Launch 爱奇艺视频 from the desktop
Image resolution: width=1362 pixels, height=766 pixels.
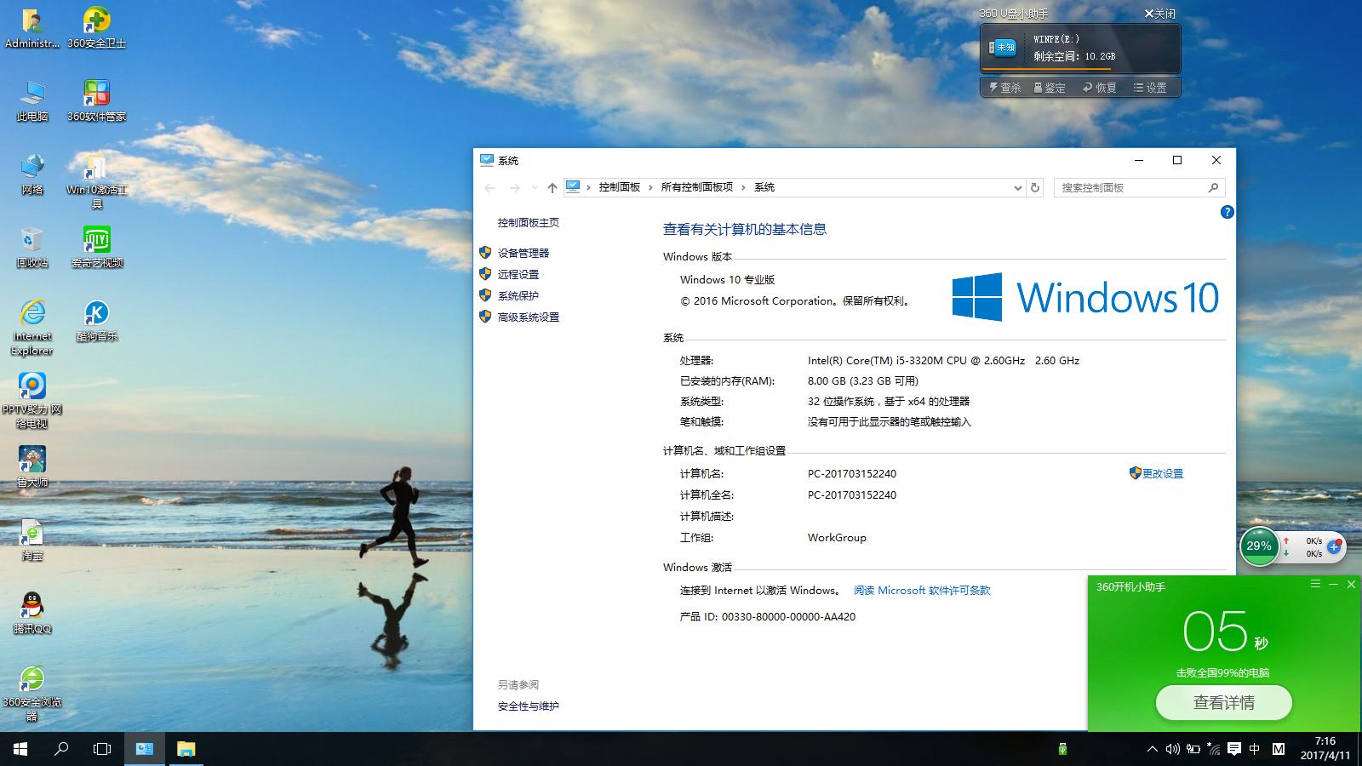click(x=97, y=247)
